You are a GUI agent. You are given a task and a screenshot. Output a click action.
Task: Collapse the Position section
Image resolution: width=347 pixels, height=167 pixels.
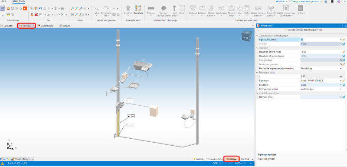(257, 48)
